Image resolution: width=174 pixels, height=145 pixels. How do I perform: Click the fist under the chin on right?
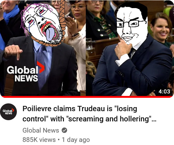click(x=123, y=48)
